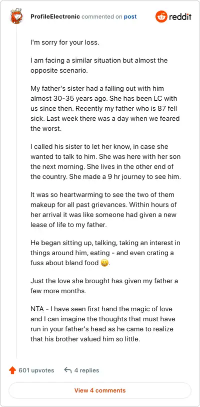200x407 pixels.
Task: Open the ProfileElectronic user profile link
Action: (x=55, y=17)
